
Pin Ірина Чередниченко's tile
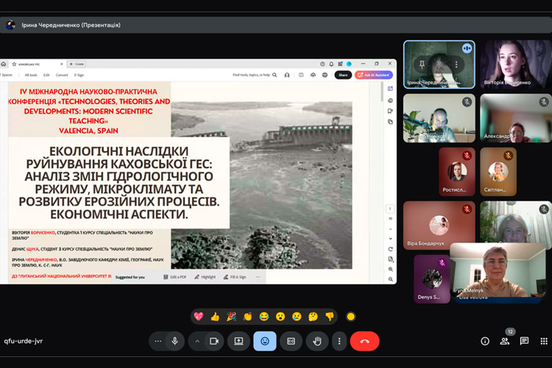[422, 64]
